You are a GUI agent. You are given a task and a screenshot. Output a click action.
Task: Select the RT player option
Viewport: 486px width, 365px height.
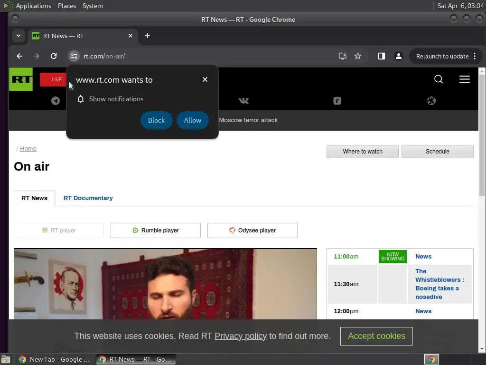pyautogui.click(x=59, y=231)
